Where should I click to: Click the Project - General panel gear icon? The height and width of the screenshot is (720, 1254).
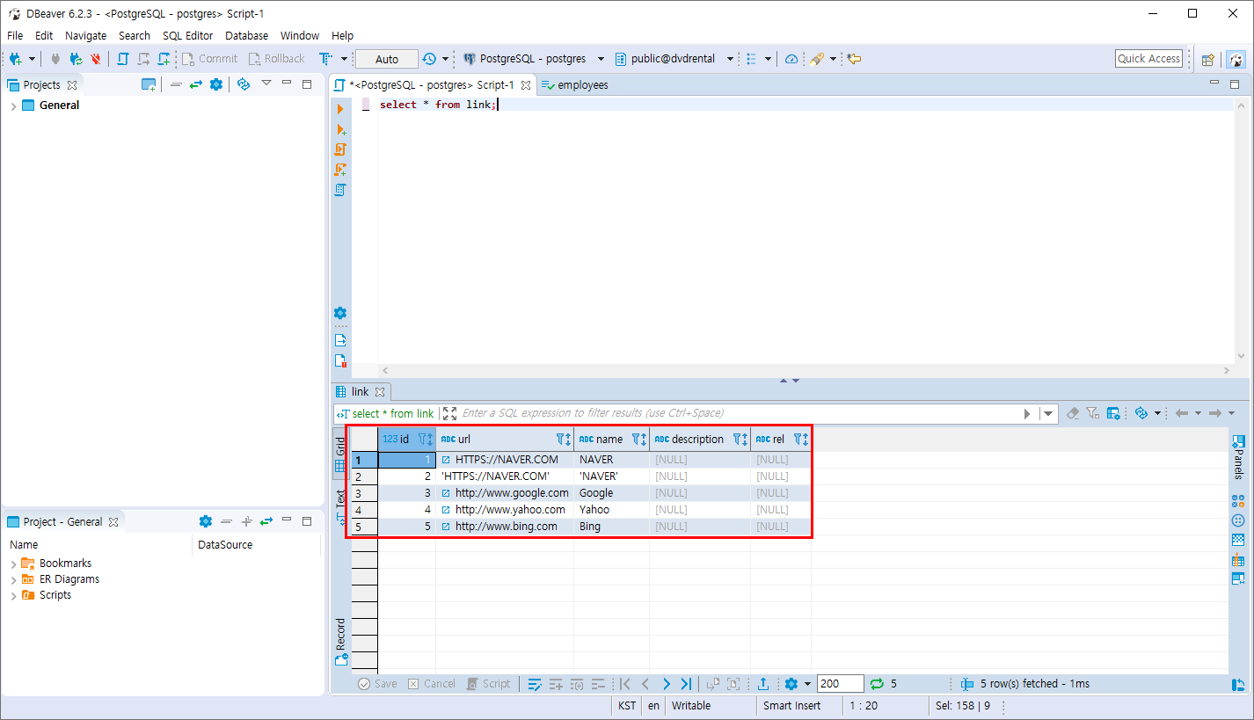click(x=206, y=521)
